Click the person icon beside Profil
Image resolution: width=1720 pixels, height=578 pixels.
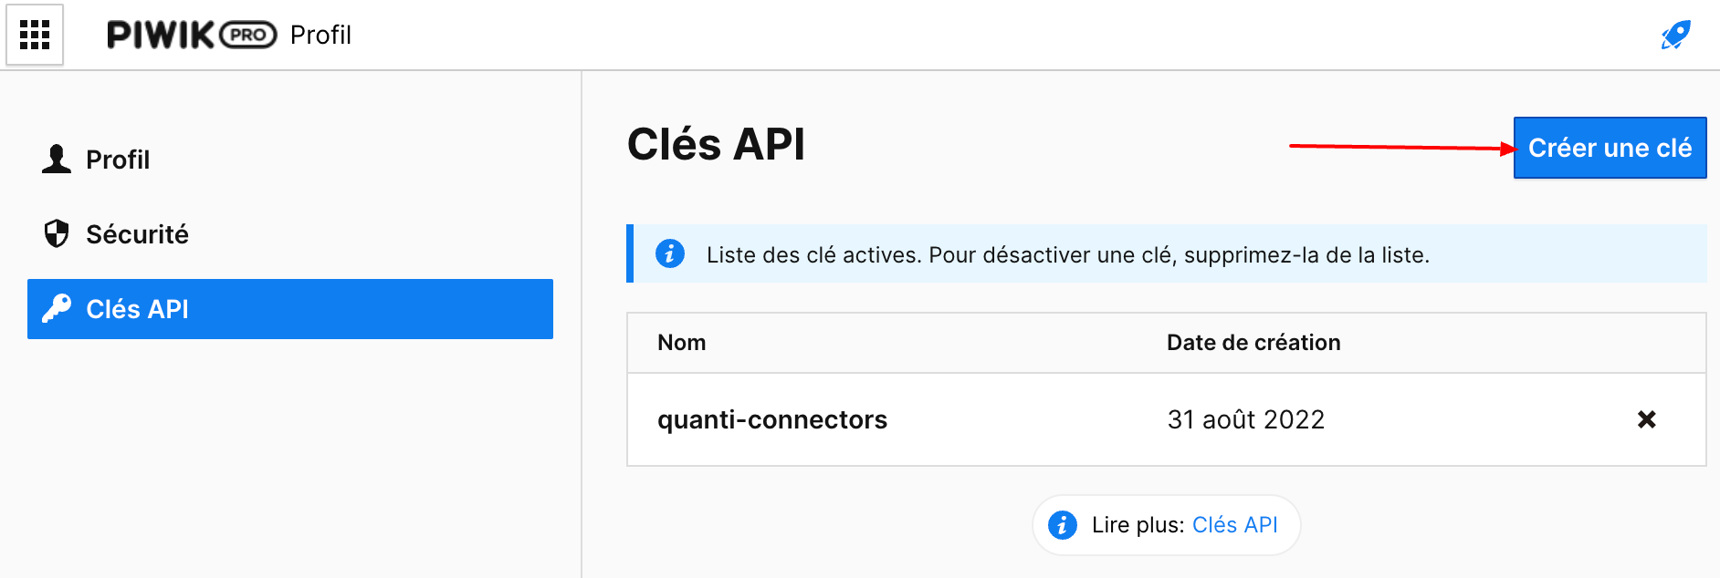coord(56,159)
